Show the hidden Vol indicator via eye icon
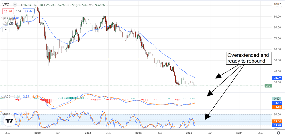This screenshot has height=136, width=285. click(11, 24)
